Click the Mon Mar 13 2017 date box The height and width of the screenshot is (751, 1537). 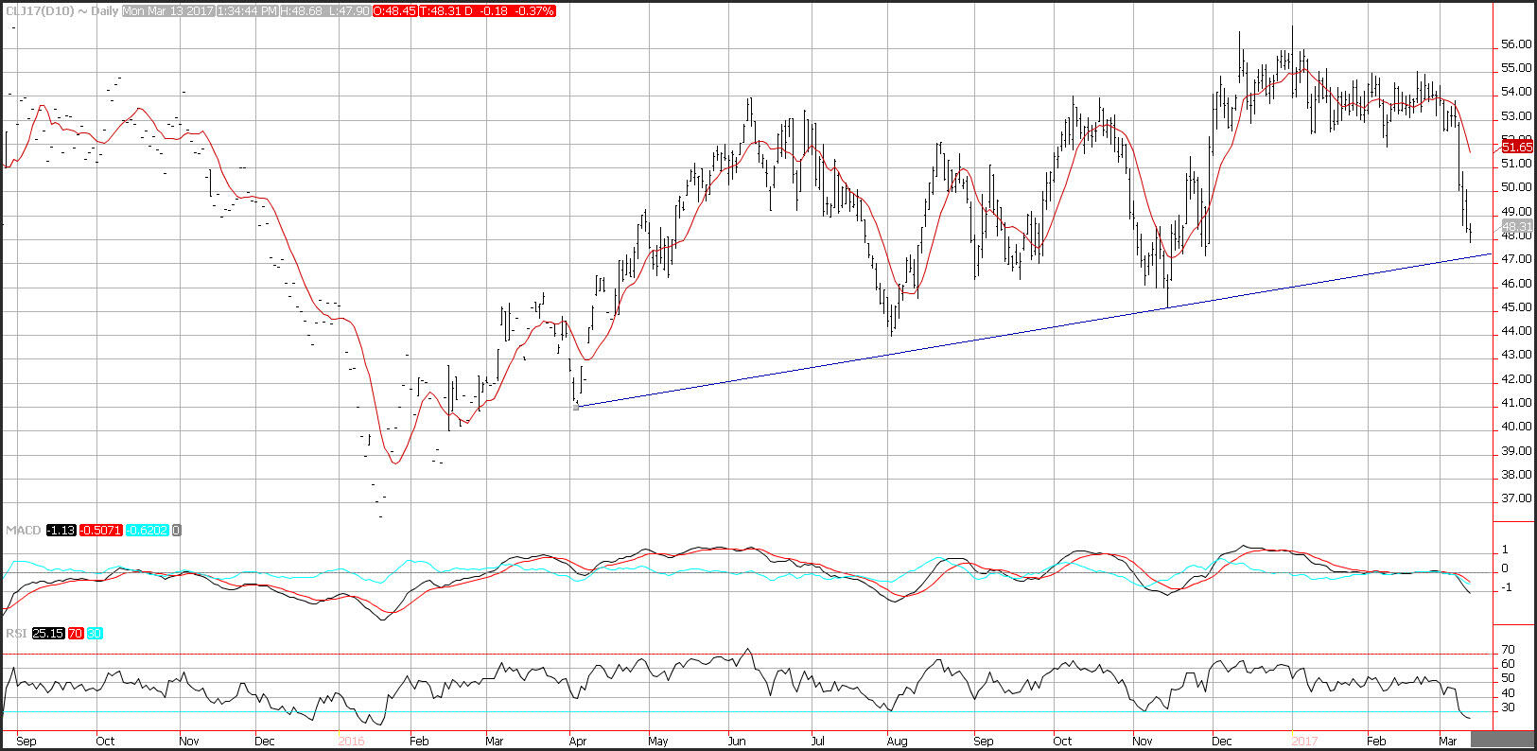pos(167,10)
